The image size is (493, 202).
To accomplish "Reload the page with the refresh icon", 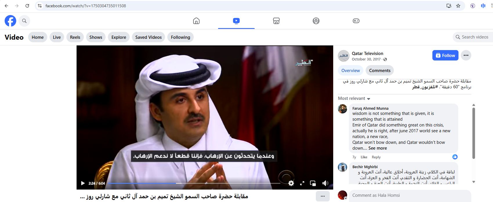I will (x=27, y=6).
